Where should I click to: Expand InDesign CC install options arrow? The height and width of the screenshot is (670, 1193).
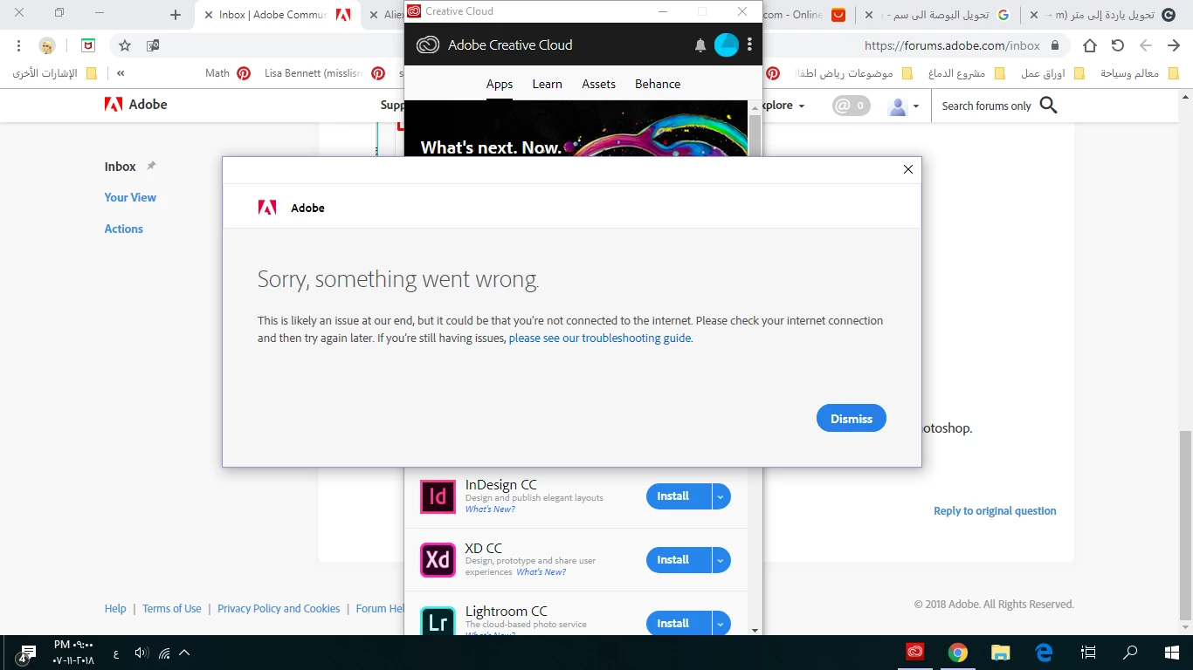point(721,496)
